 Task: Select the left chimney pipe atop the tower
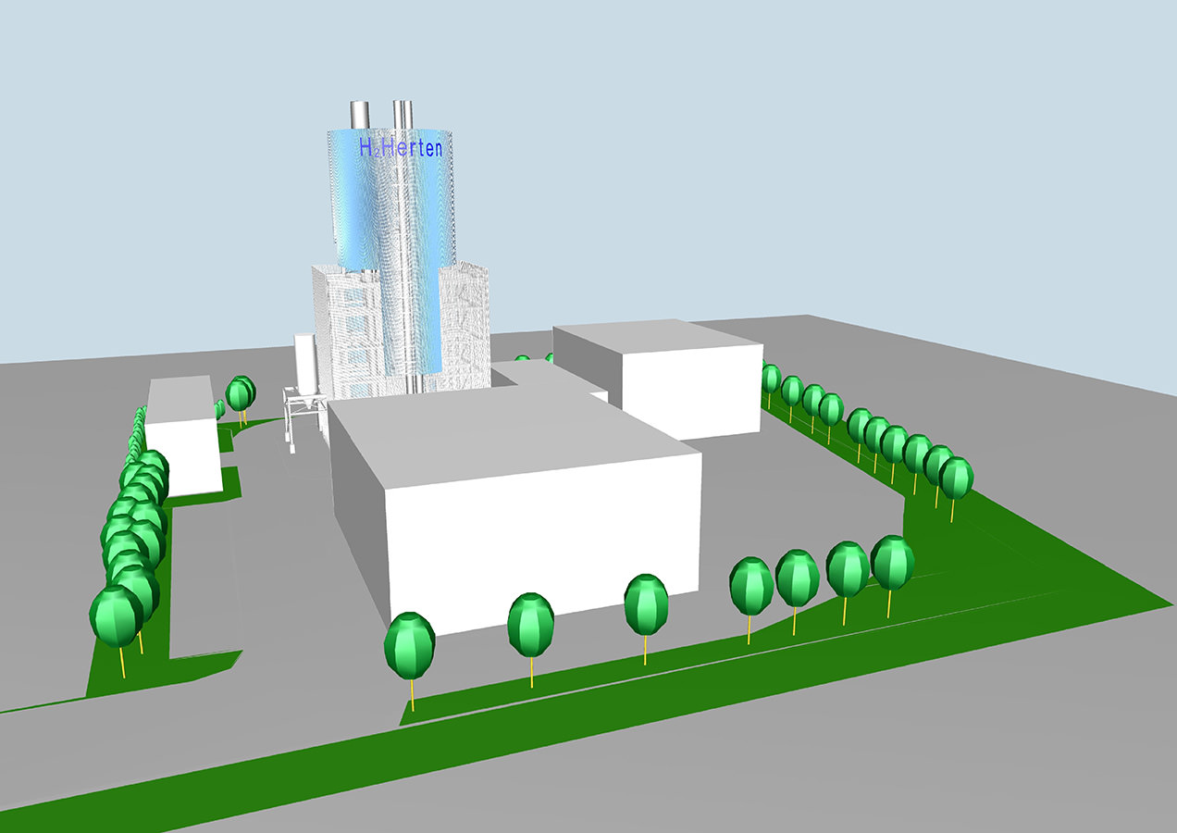click(359, 115)
